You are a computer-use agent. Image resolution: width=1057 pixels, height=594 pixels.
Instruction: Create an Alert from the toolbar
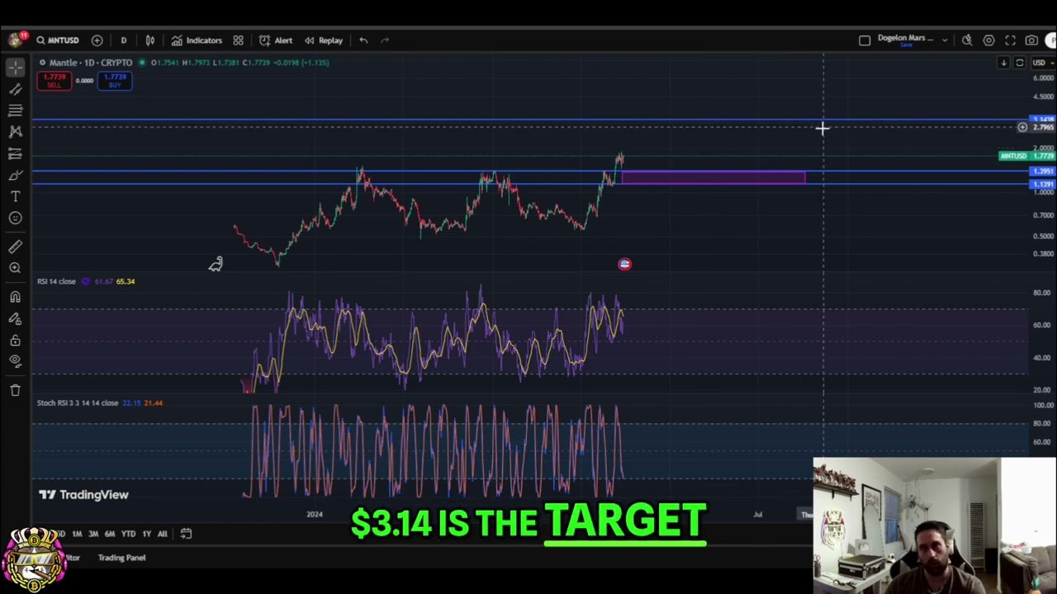pos(276,40)
